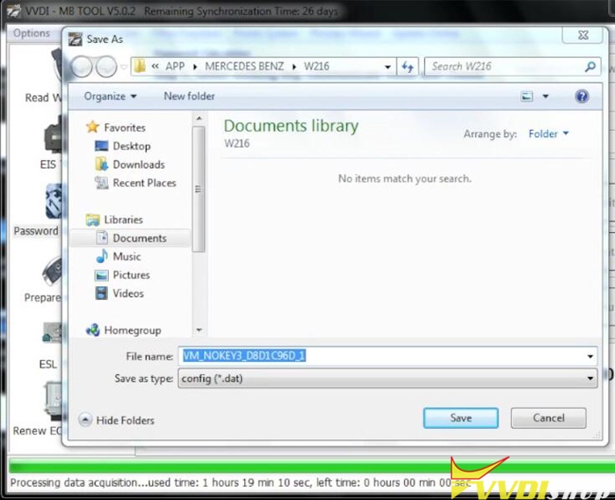This screenshot has height=500, width=615.
Task: Open the File name history dropdown arrow
Action: click(x=590, y=357)
